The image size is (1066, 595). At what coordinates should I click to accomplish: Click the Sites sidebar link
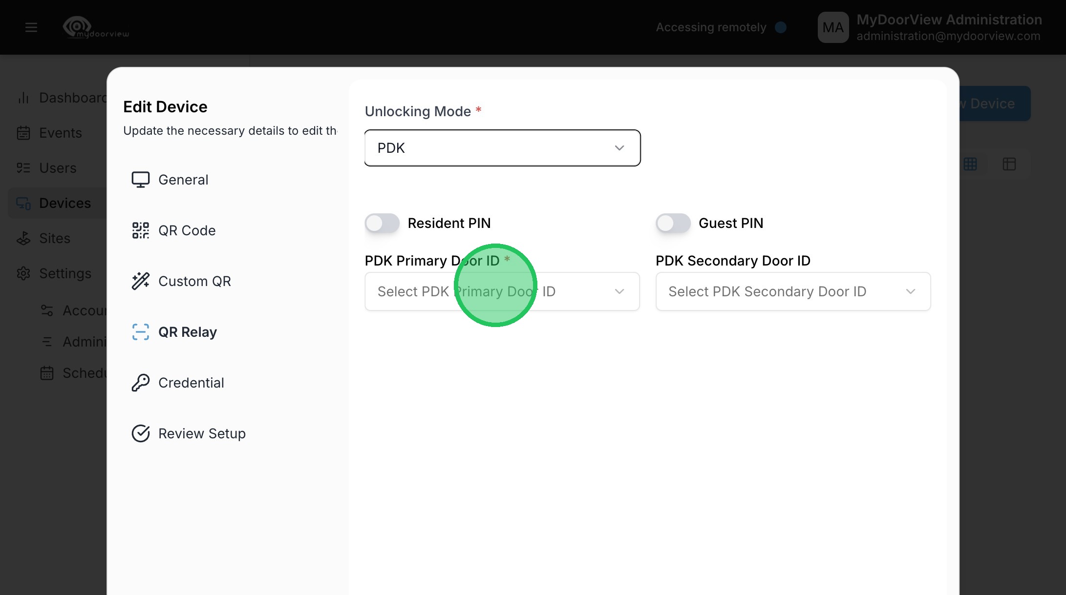tap(55, 238)
